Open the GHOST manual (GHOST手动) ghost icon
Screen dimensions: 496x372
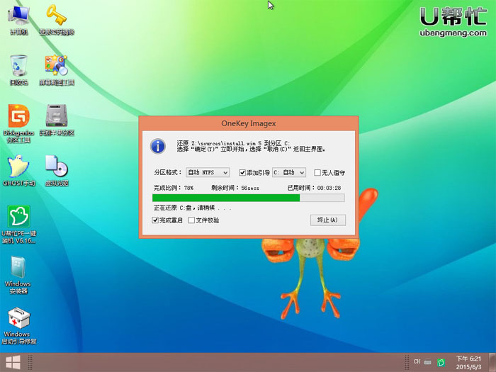click(x=18, y=168)
